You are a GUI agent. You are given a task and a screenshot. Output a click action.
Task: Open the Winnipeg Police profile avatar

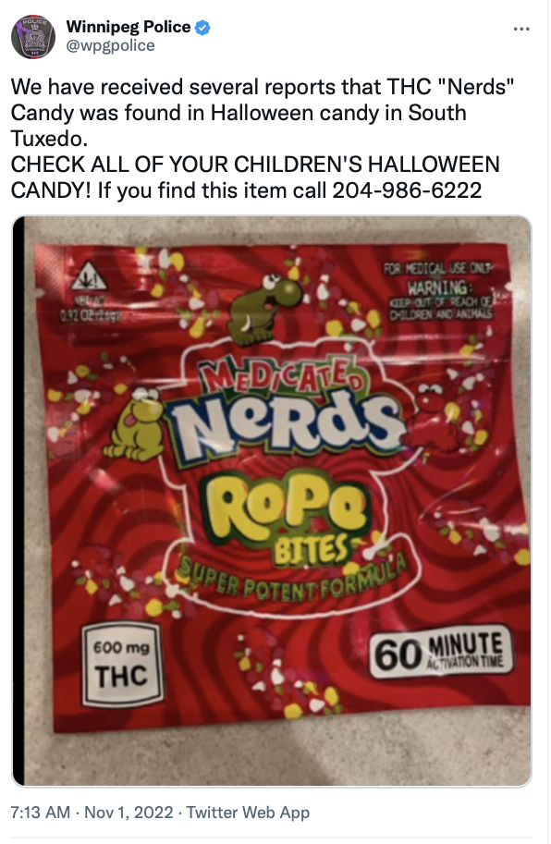[33, 37]
